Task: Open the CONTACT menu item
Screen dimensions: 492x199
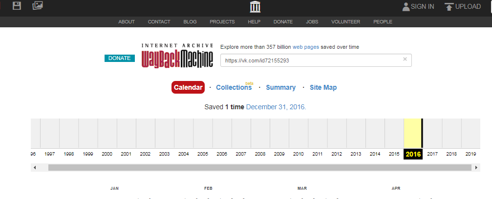Action: 159,21
